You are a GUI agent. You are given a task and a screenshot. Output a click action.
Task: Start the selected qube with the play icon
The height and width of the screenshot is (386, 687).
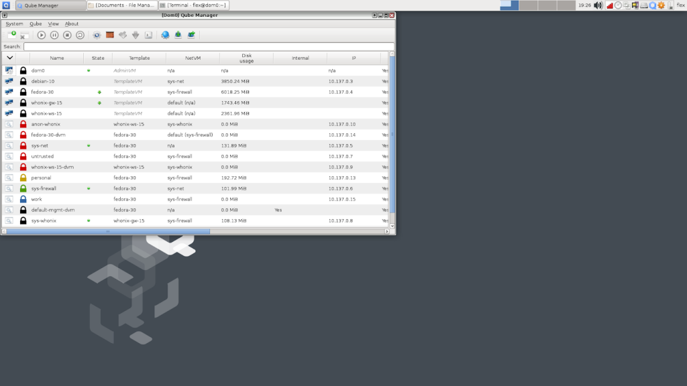click(x=41, y=35)
